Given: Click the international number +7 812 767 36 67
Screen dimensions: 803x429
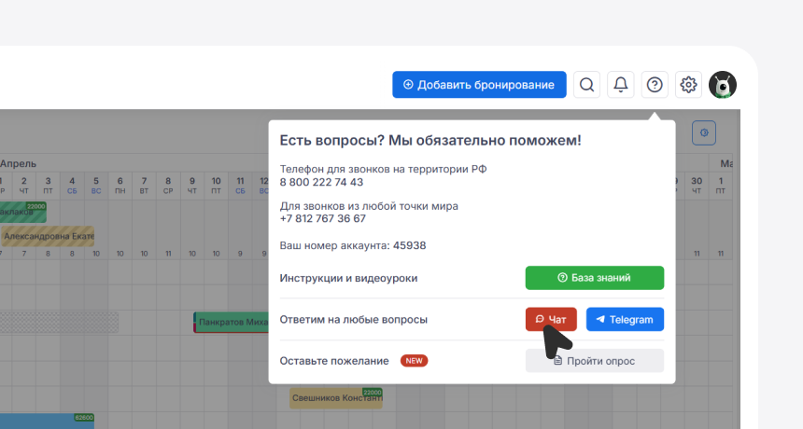Looking at the screenshot, I should 323,218.
